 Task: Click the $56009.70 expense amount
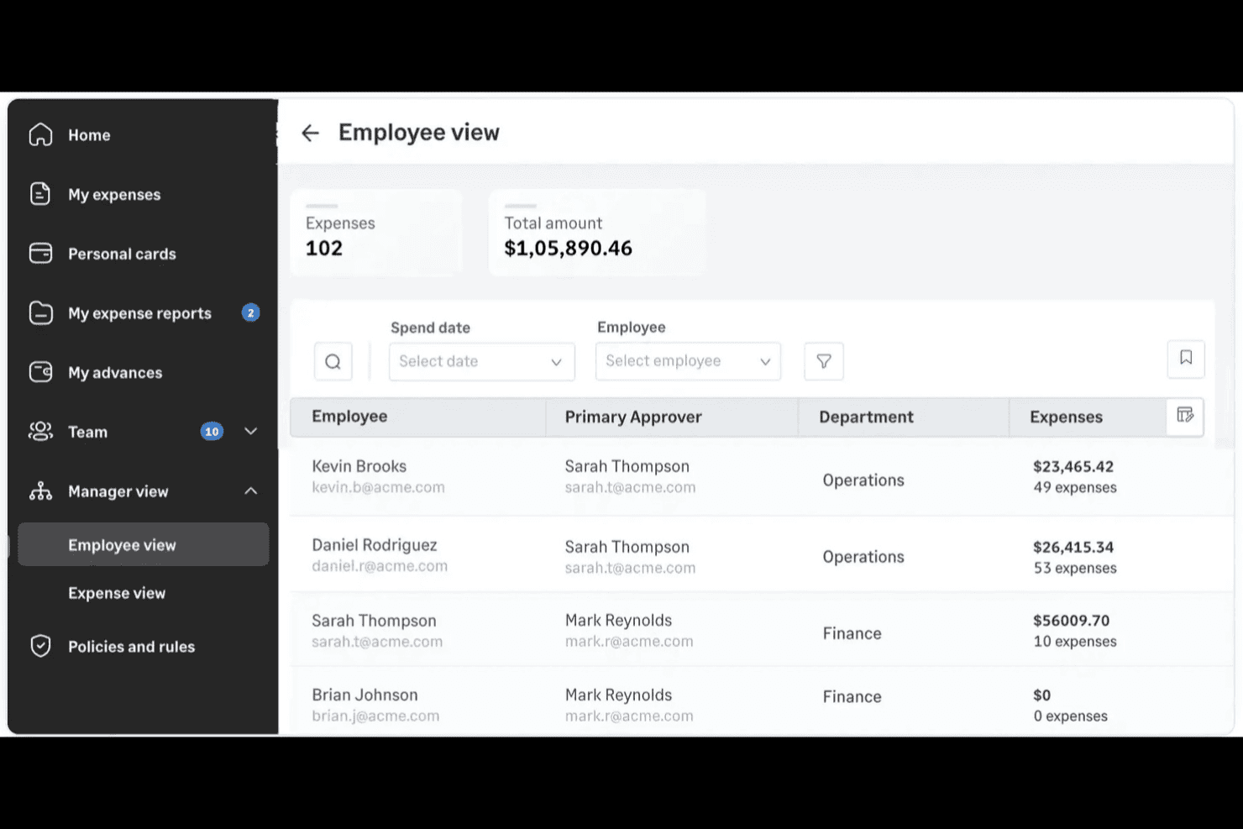click(1072, 621)
